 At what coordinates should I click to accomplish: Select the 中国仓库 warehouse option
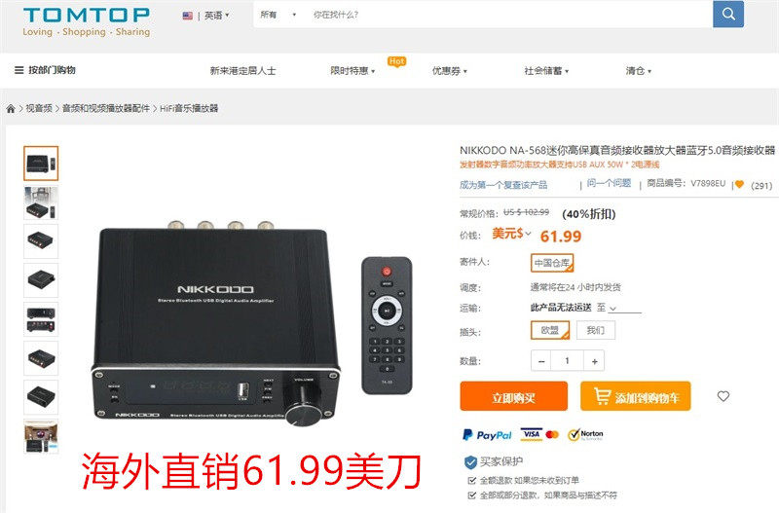tap(552, 263)
